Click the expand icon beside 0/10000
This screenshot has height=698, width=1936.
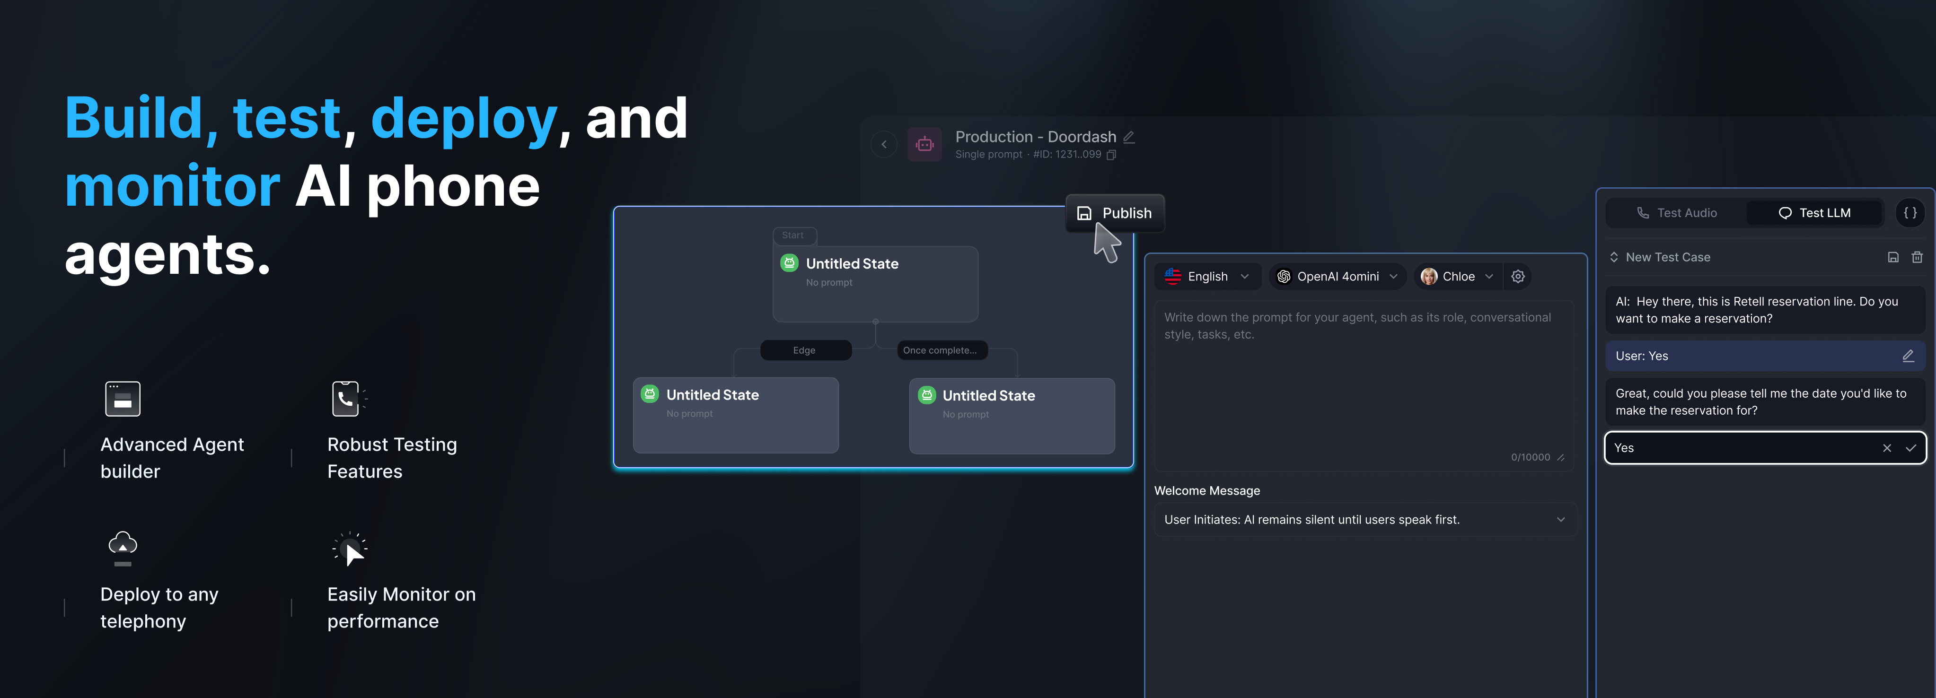pos(1561,458)
